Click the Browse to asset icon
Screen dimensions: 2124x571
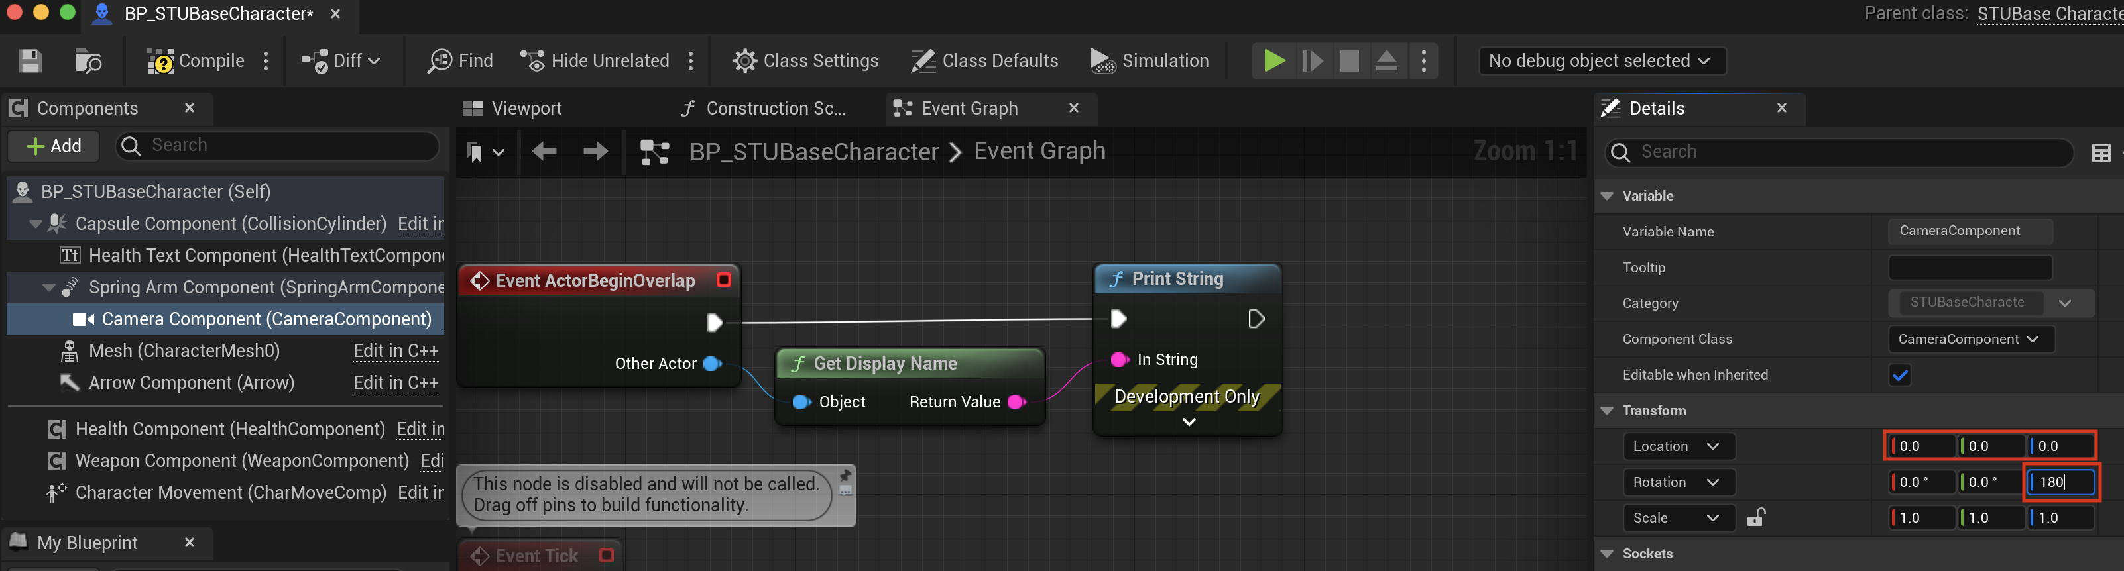[x=88, y=61]
